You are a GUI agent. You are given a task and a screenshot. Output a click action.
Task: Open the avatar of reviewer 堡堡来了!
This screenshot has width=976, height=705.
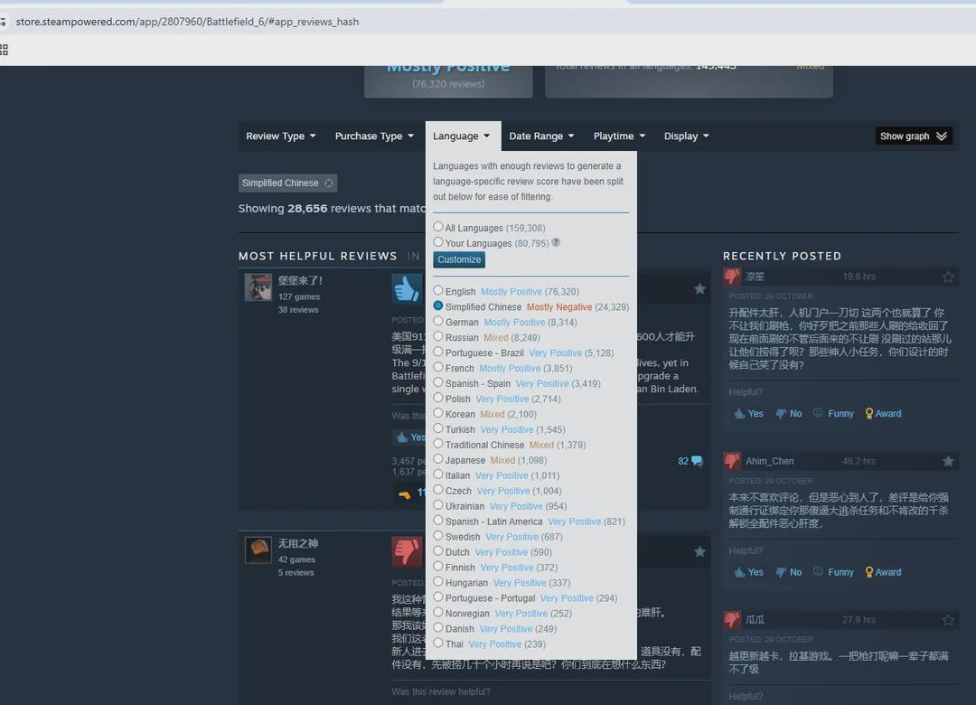tap(258, 287)
